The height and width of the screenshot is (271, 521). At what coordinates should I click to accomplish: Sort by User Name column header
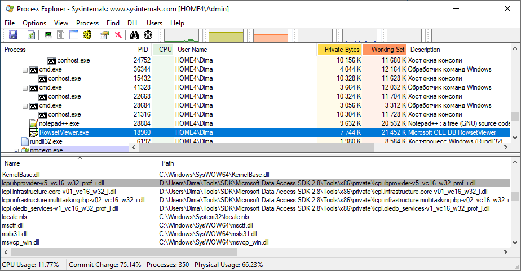[x=245, y=50]
